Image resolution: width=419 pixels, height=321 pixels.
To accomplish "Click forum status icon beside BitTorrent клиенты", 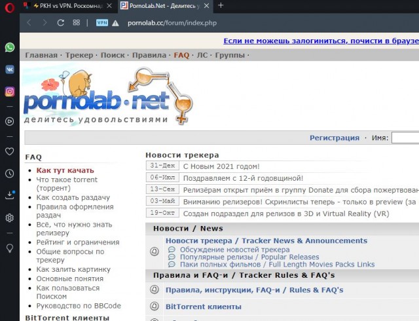I will click(155, 306).
